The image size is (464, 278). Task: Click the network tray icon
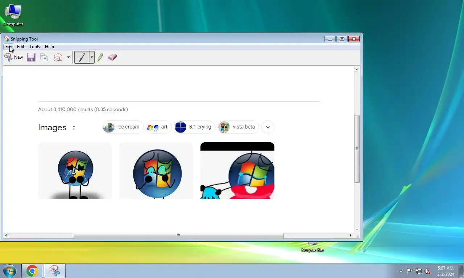tap(419, 271)
